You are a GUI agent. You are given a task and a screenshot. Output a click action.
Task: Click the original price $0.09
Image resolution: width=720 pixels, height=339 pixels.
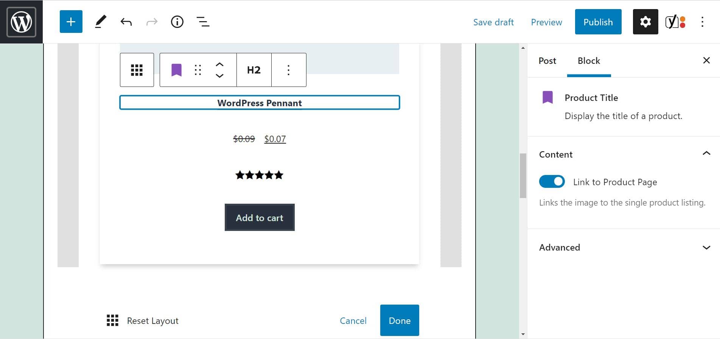click(244, 139)
